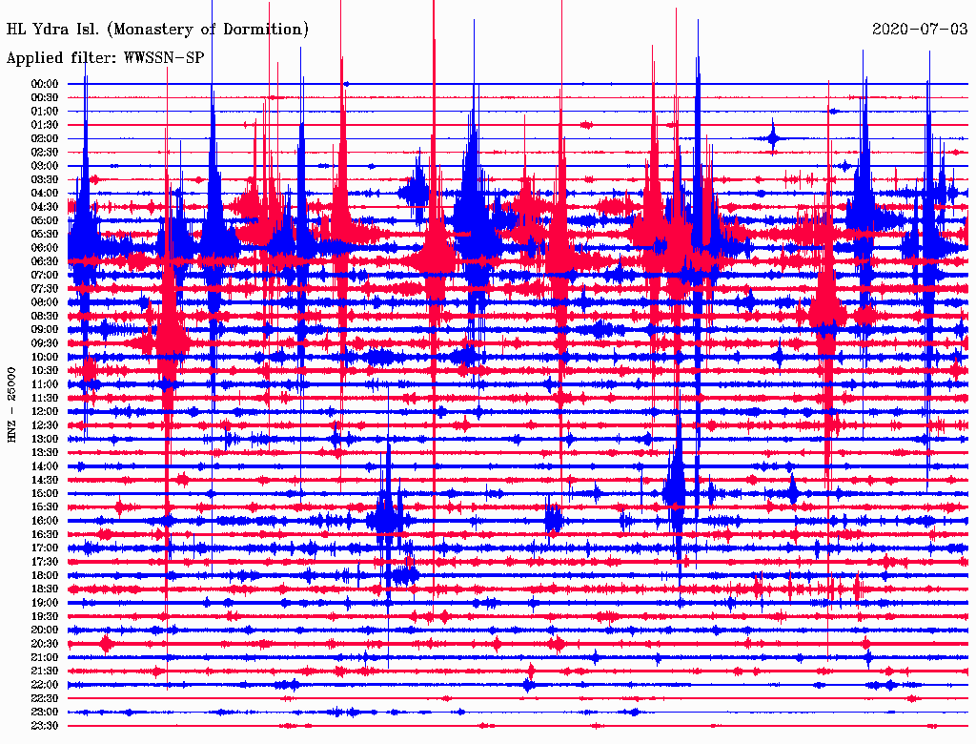This screenshot has width=976, height=744.
Task: Select the 19:30 time label
Action: coord(45,616)
